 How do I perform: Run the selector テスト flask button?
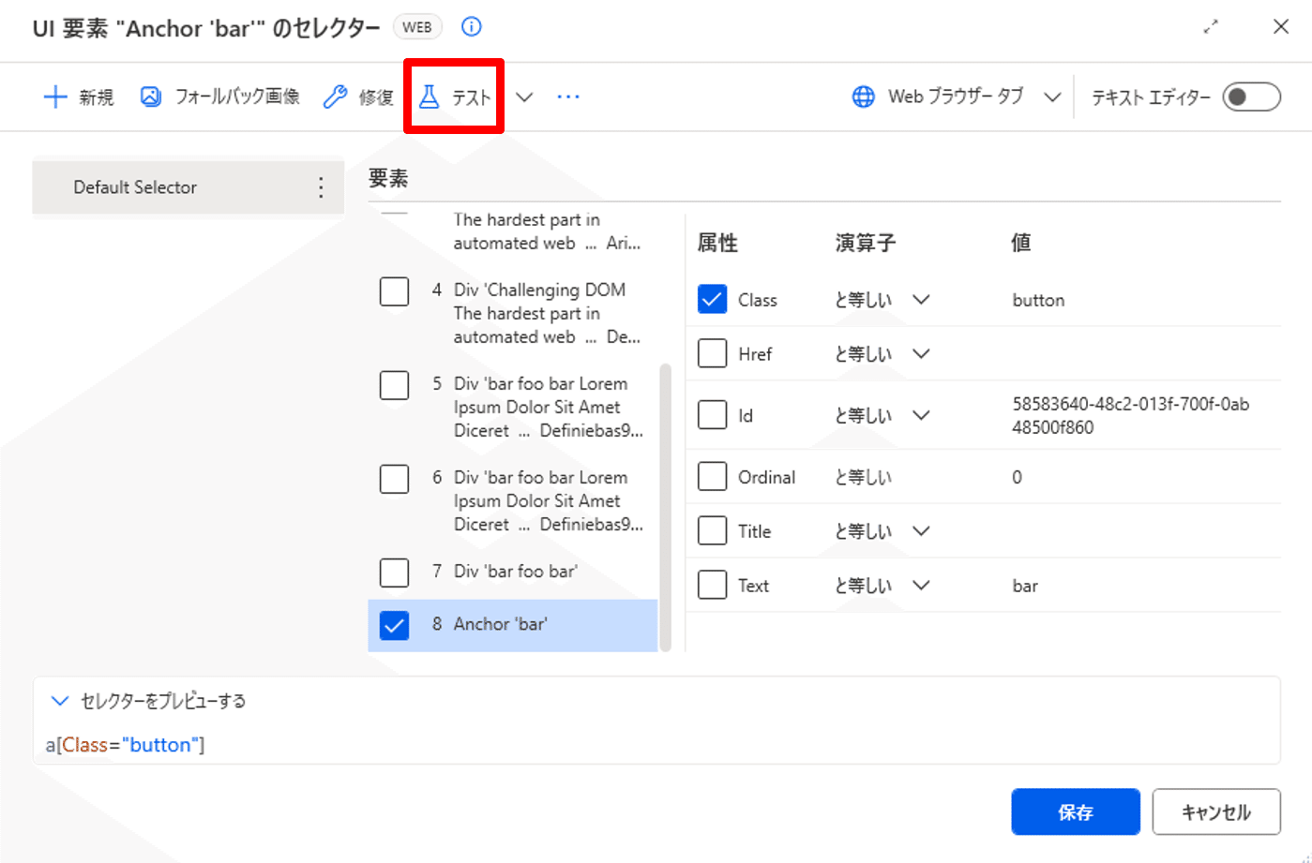pos(454,97)
